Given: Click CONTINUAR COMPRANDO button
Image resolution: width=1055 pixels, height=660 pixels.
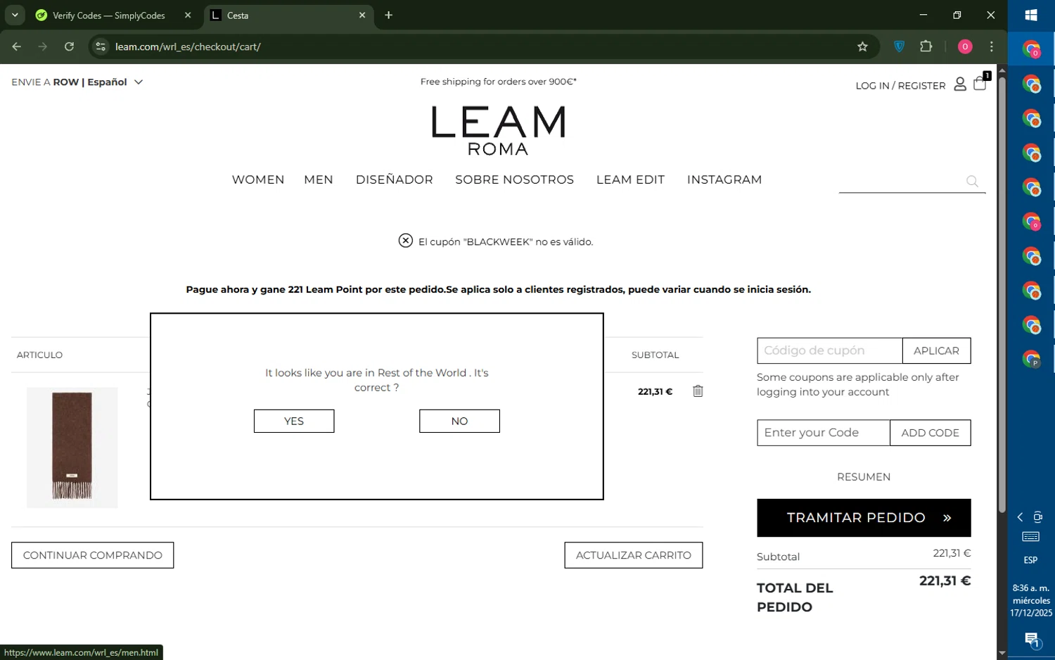Looking at the screenshot, I should [93, 555].
